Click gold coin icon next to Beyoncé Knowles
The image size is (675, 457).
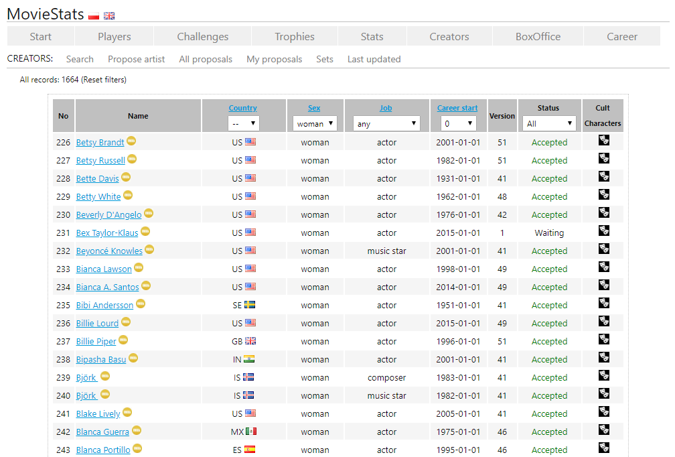(x=149, y=249)
